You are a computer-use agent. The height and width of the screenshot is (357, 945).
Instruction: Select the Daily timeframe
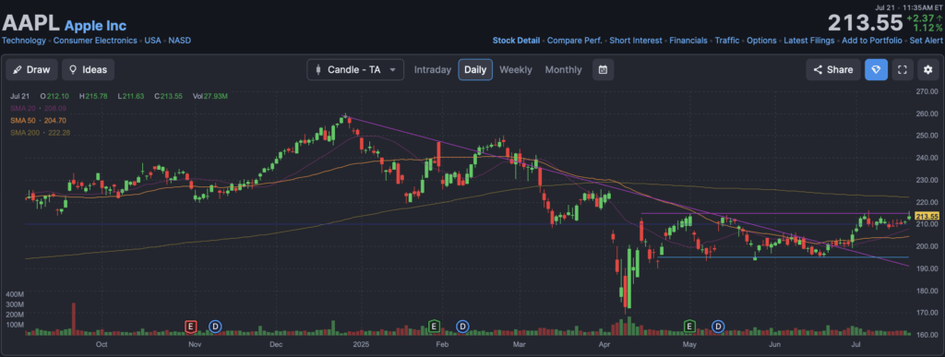475,70
